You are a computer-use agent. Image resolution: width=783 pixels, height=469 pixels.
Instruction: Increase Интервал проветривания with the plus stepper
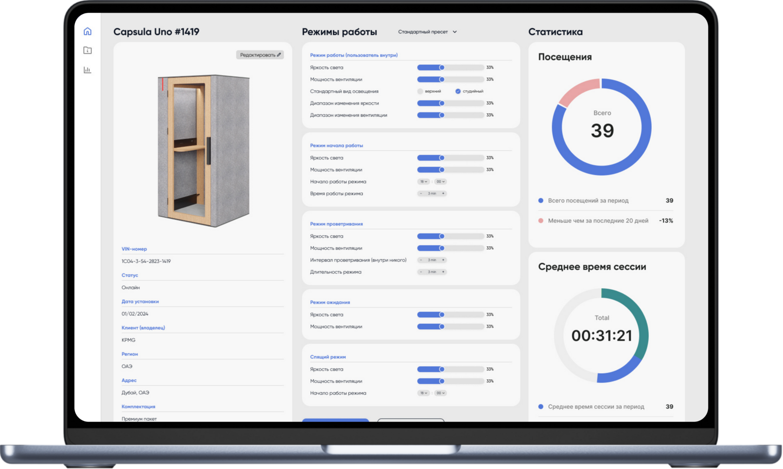coord(443,260)
